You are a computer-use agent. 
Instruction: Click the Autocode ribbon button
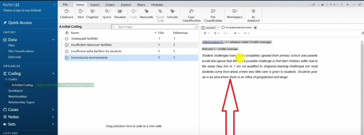[x=146, y=14]
